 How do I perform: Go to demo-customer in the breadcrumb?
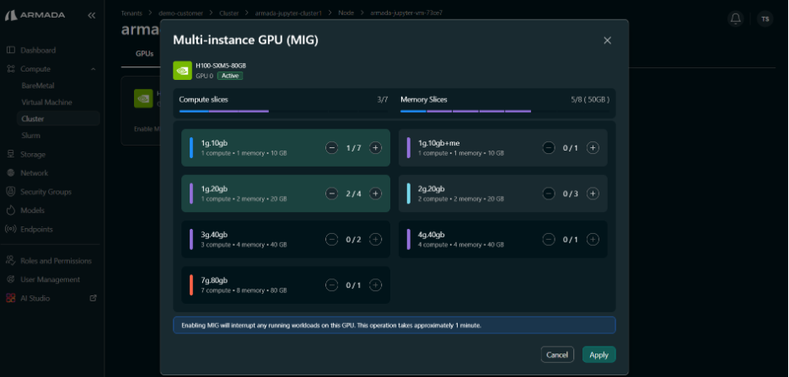(180, 13)
